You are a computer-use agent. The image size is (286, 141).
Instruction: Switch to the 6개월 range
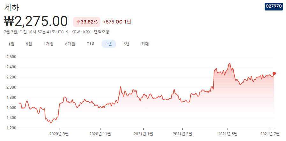click(x=70, y=44)
